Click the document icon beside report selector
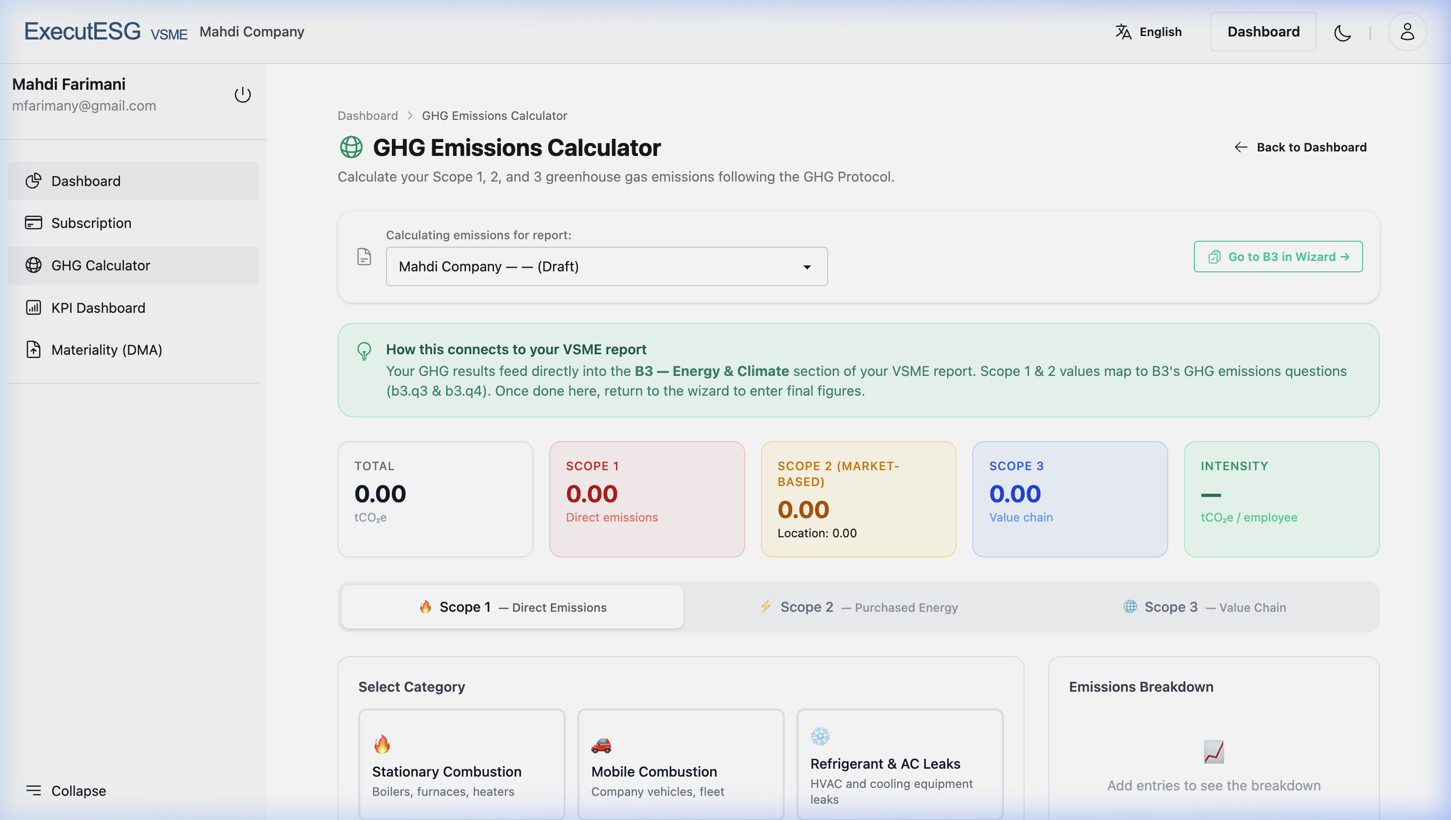Screen dimensions: 1451x820 364,256
